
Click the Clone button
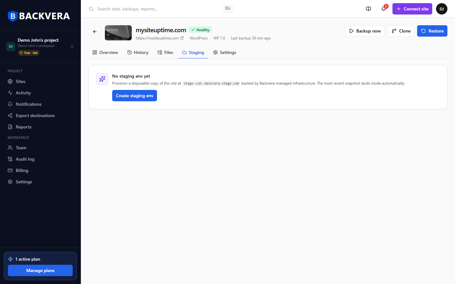click(x=401, y=31)
